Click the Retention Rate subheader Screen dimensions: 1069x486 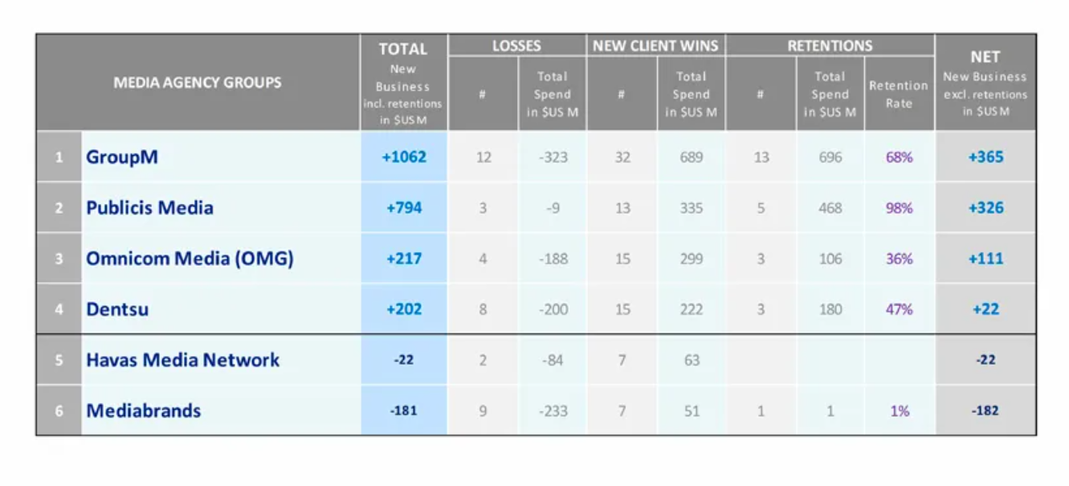[x=899, y=94]
